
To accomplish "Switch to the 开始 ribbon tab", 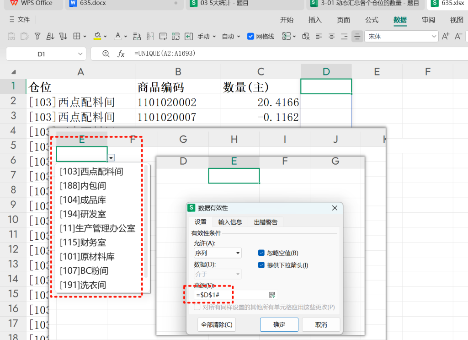I will pyautogui.click(x=287, y=20).
